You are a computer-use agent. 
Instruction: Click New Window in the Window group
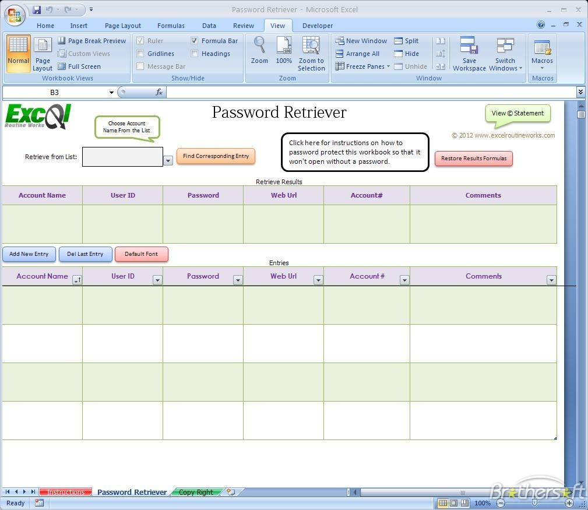[x=361, y=40]
